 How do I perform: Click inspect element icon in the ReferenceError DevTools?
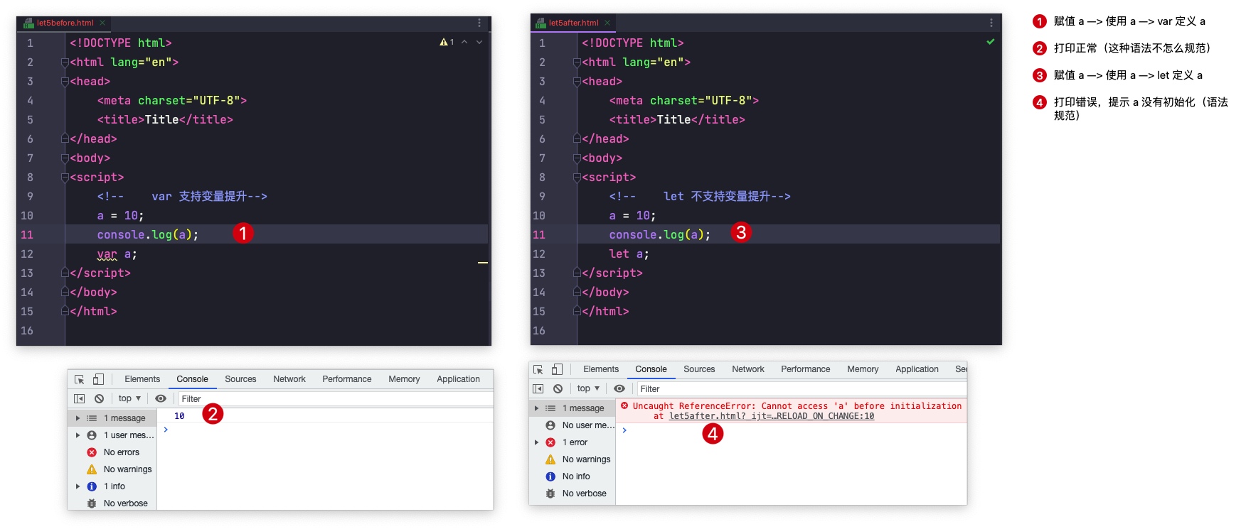(538, 369)
